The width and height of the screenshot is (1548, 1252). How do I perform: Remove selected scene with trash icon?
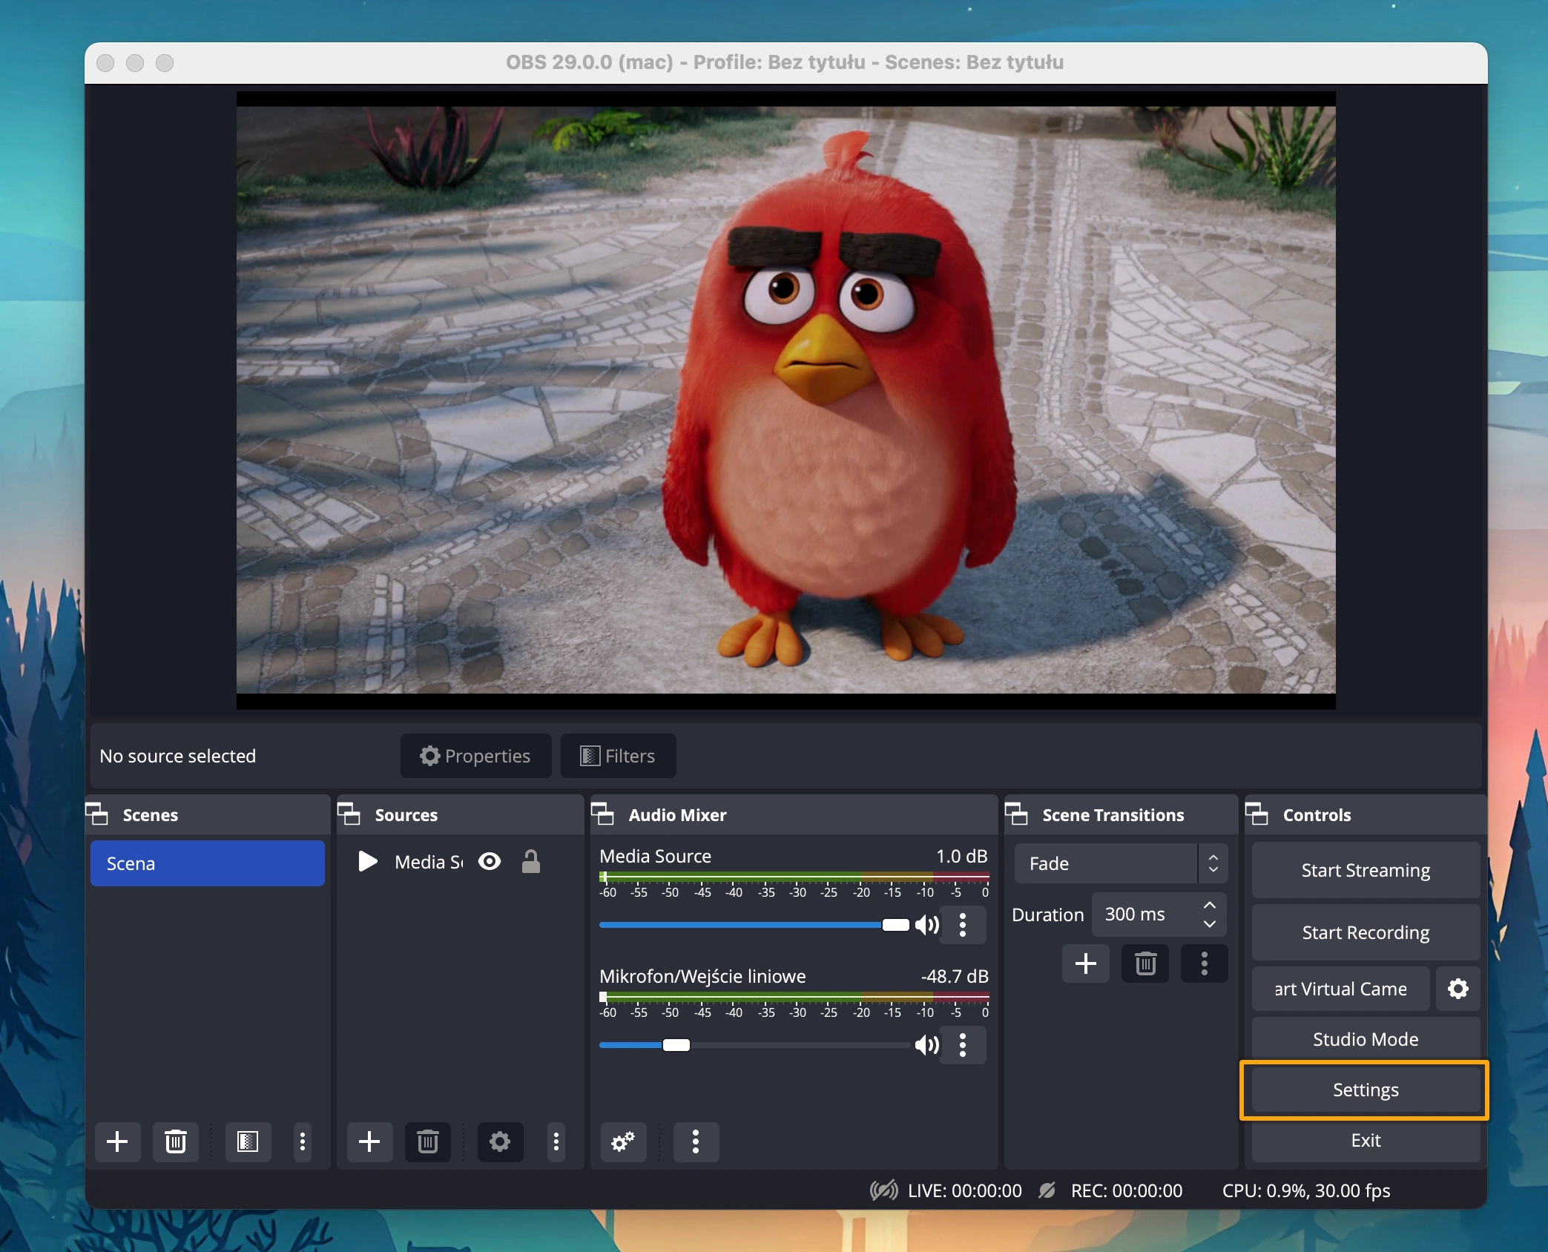pyautogui.click(x=175, y=1141)
